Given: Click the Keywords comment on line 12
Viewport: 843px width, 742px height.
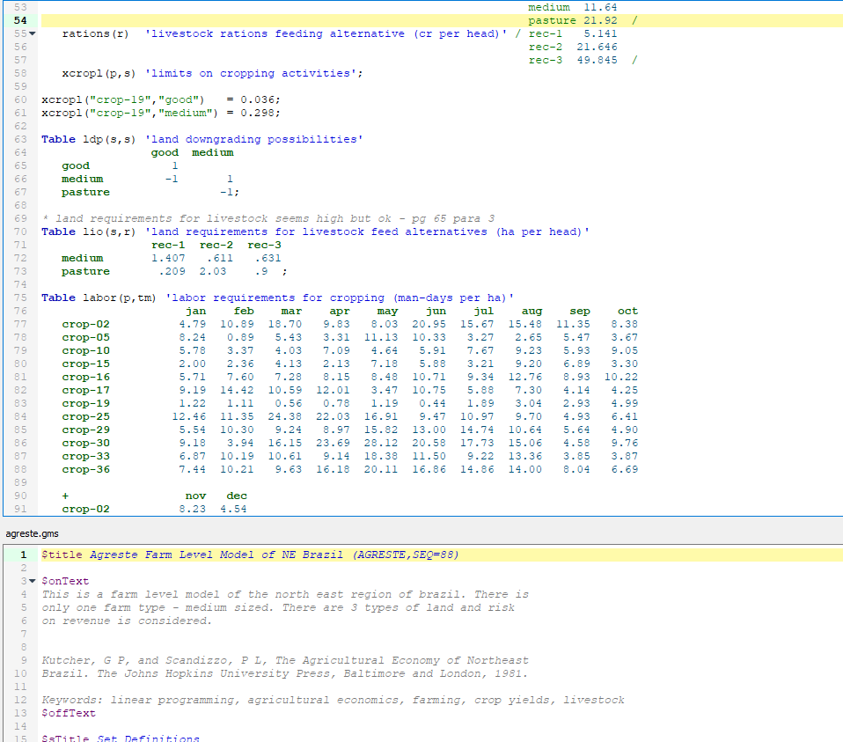Looking at the screenshot, I should pyautogui.click(x=333, y=700).
